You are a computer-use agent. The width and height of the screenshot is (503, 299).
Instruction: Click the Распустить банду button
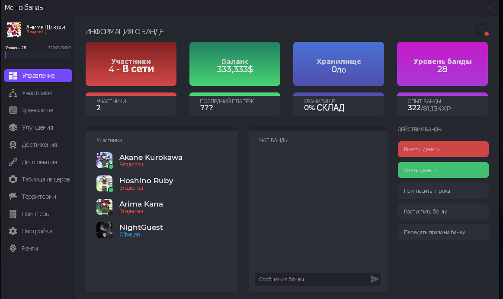443,212
